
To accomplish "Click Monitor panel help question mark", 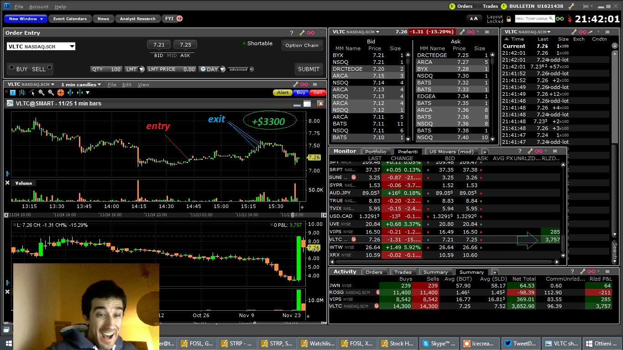I will [519, 151].
